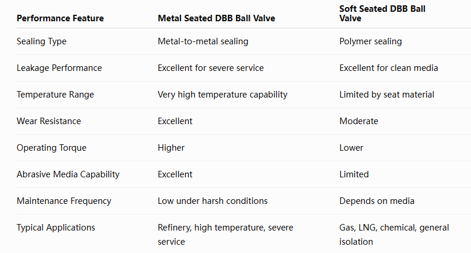Click the Soft Seated DBB Ball Valve header
471x253 pixels.
[382, 14]
